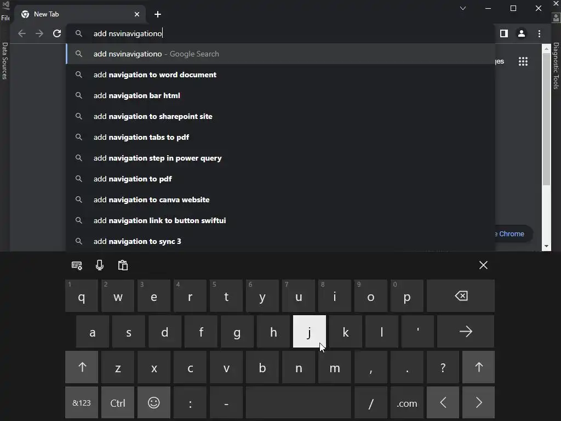The height and width of the screenshot is (421, 561).
Task: Choose 'add navigation bar html' suggestion
Action: 281,95
